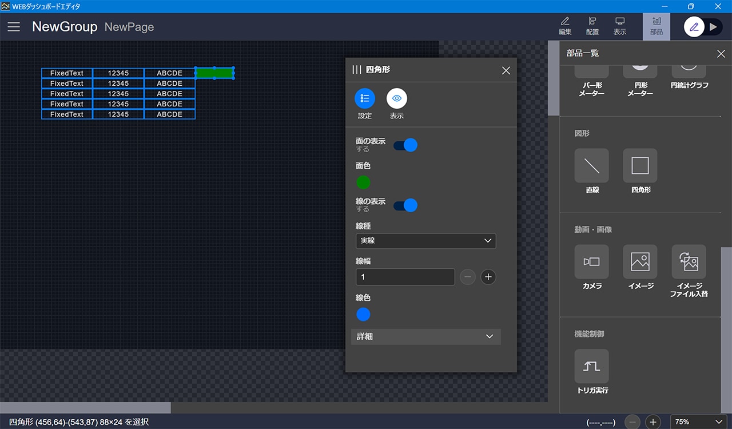Toggle edit/run mode switch
The height and width of the screenshot is (429, 732).
[x=703, y=27]
